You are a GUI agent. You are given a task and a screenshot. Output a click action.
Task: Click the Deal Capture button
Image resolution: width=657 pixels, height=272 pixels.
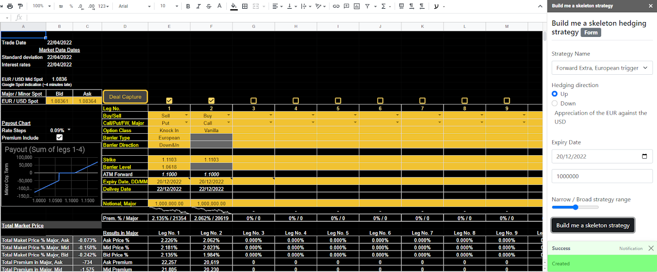point(125,97)
